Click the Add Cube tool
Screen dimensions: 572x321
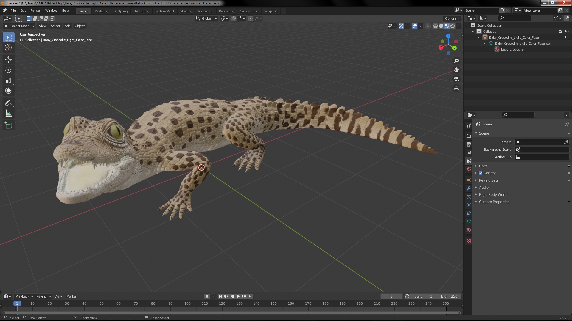click(x=8, y=125)
